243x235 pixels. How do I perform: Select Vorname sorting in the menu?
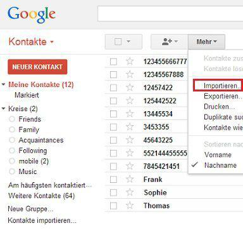coord(218,155)
